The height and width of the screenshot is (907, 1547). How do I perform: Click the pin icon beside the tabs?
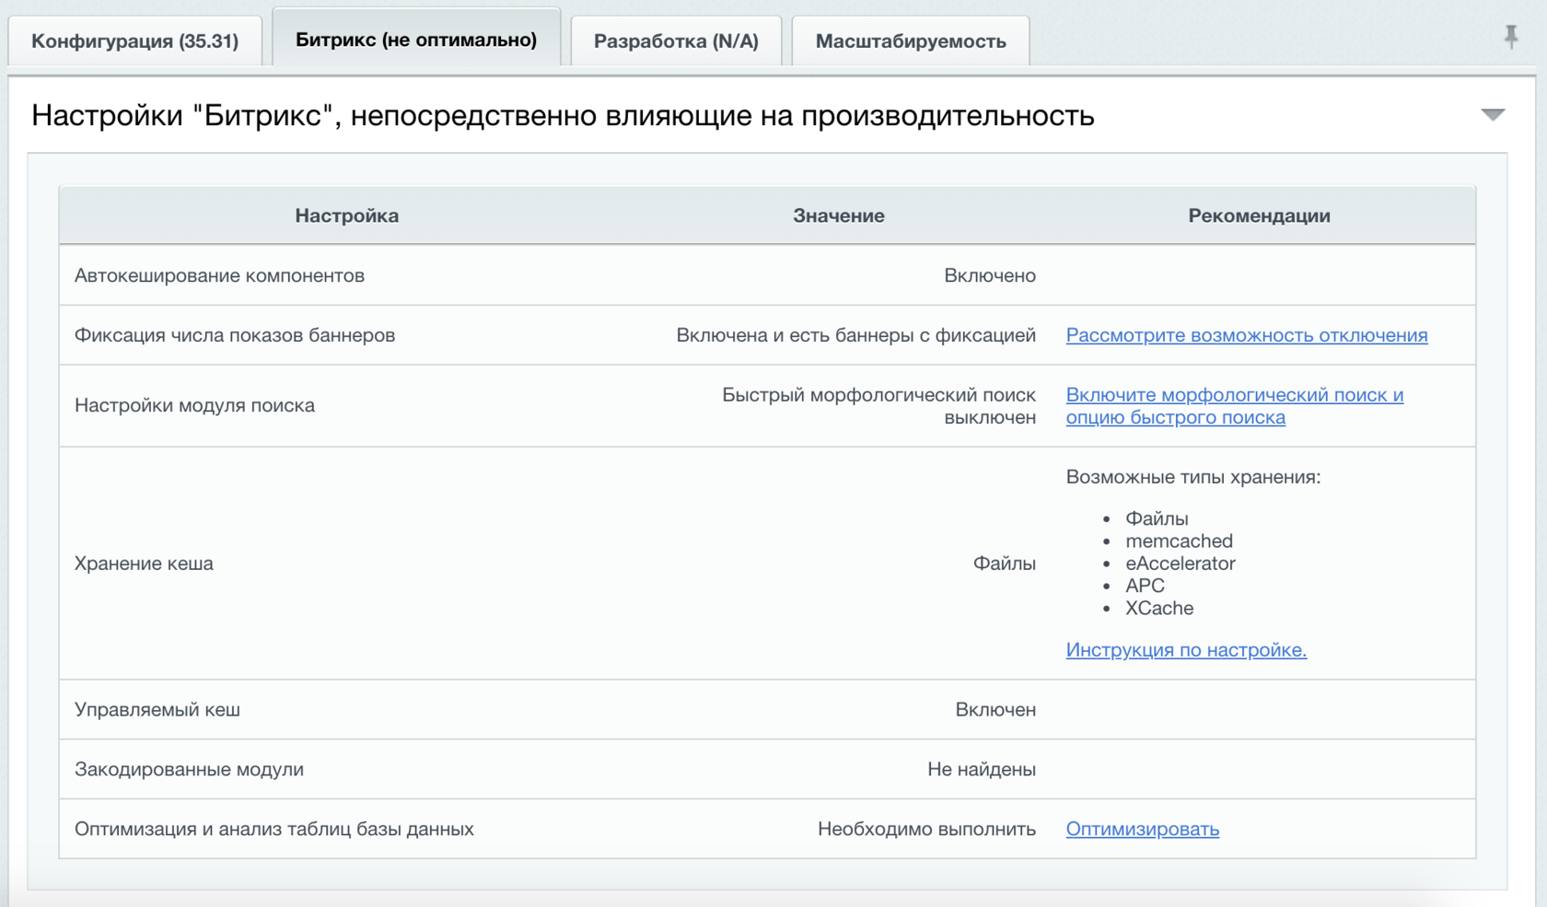pyautogui.click(x=1511, y=38)
